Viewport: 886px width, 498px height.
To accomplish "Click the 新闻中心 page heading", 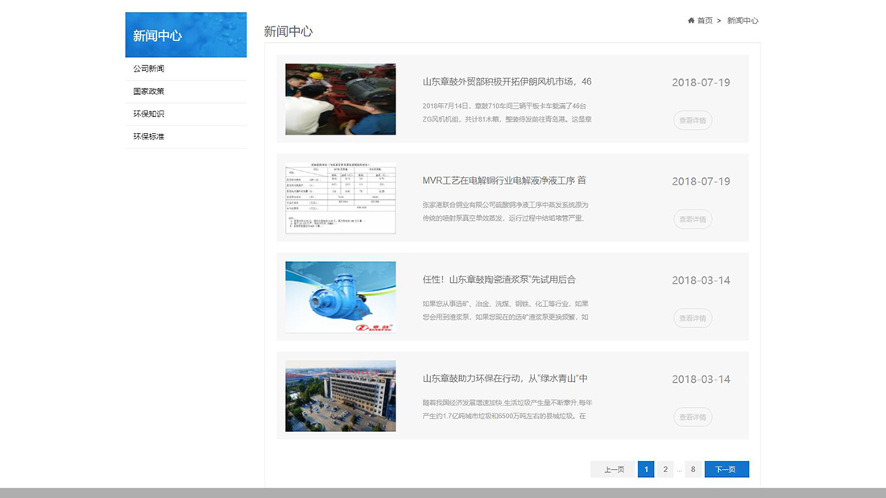I will pyautogui.click(x=288, y=31).
